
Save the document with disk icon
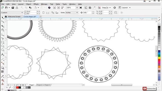click(x=13, y=8)
